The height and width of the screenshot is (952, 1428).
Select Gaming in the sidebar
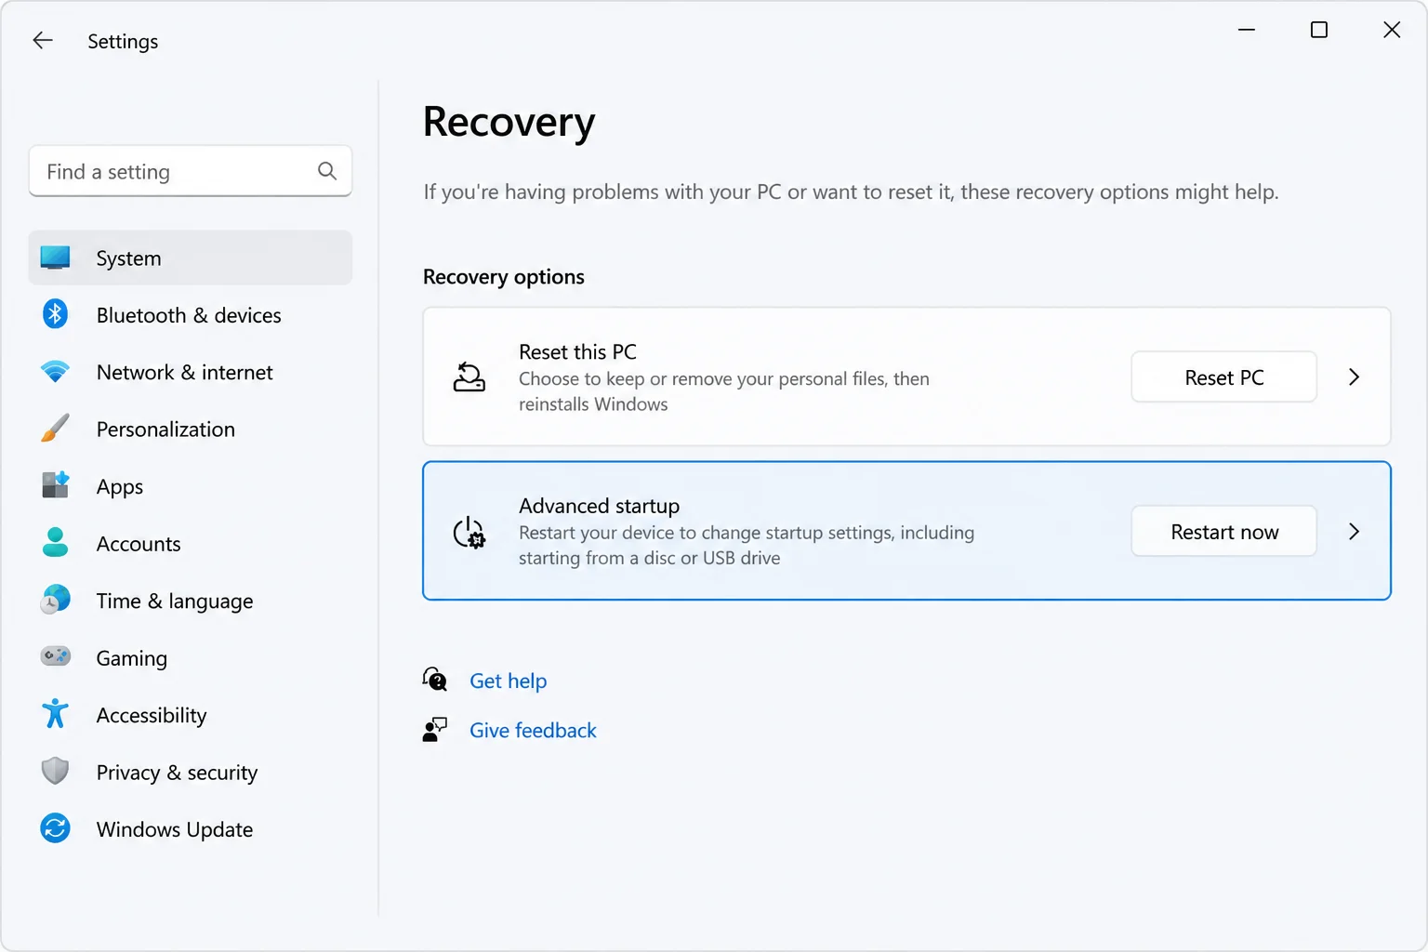point(191,657)
